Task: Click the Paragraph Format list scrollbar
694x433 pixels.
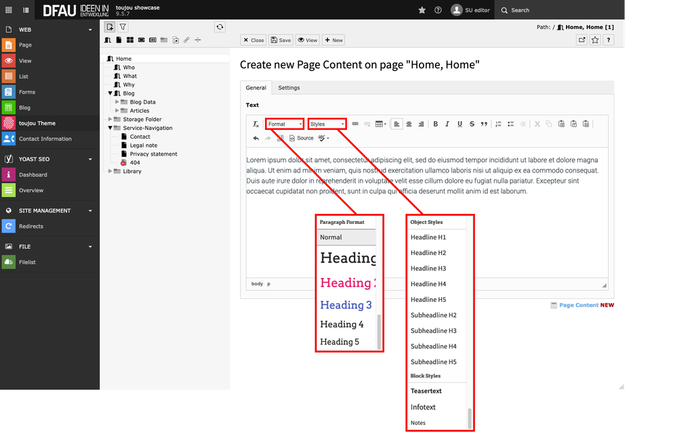Action: [379, 330]
